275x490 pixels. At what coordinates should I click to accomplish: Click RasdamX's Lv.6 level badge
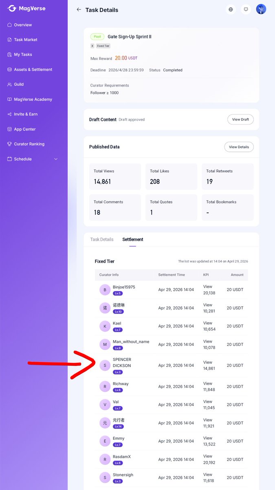(x=118, y=463)
